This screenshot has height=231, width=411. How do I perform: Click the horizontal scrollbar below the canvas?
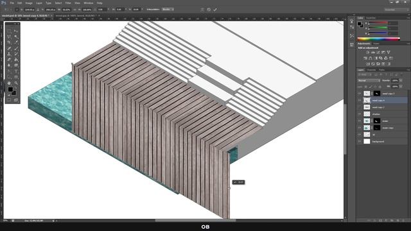(x=195, y=221)
